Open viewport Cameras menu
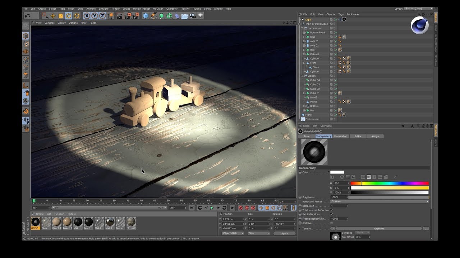The width and height of the screenshot is (460, 258). click(50, 23)
